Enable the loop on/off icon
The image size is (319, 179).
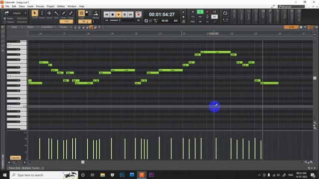click(x=225, y=13)
